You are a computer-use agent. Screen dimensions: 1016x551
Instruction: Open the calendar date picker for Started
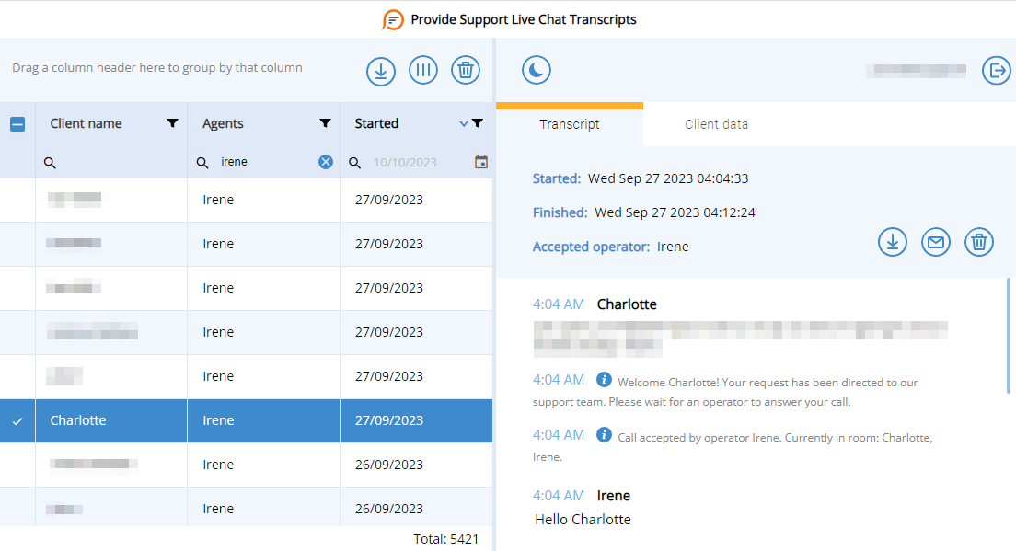coord(480,161)
